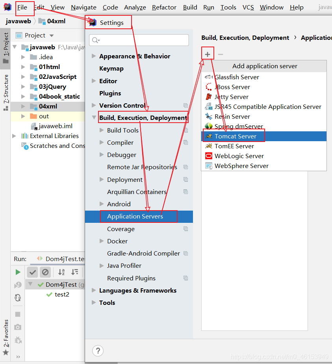332x364 pixels.
Task: Select Glassfish Server from the list
Action: tap(264, 77)
